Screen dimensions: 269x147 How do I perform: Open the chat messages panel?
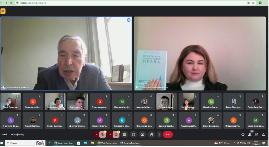257,135
